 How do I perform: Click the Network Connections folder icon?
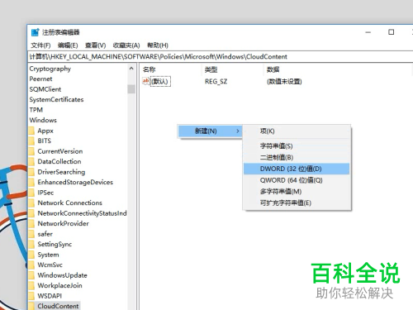click(32, 203)
